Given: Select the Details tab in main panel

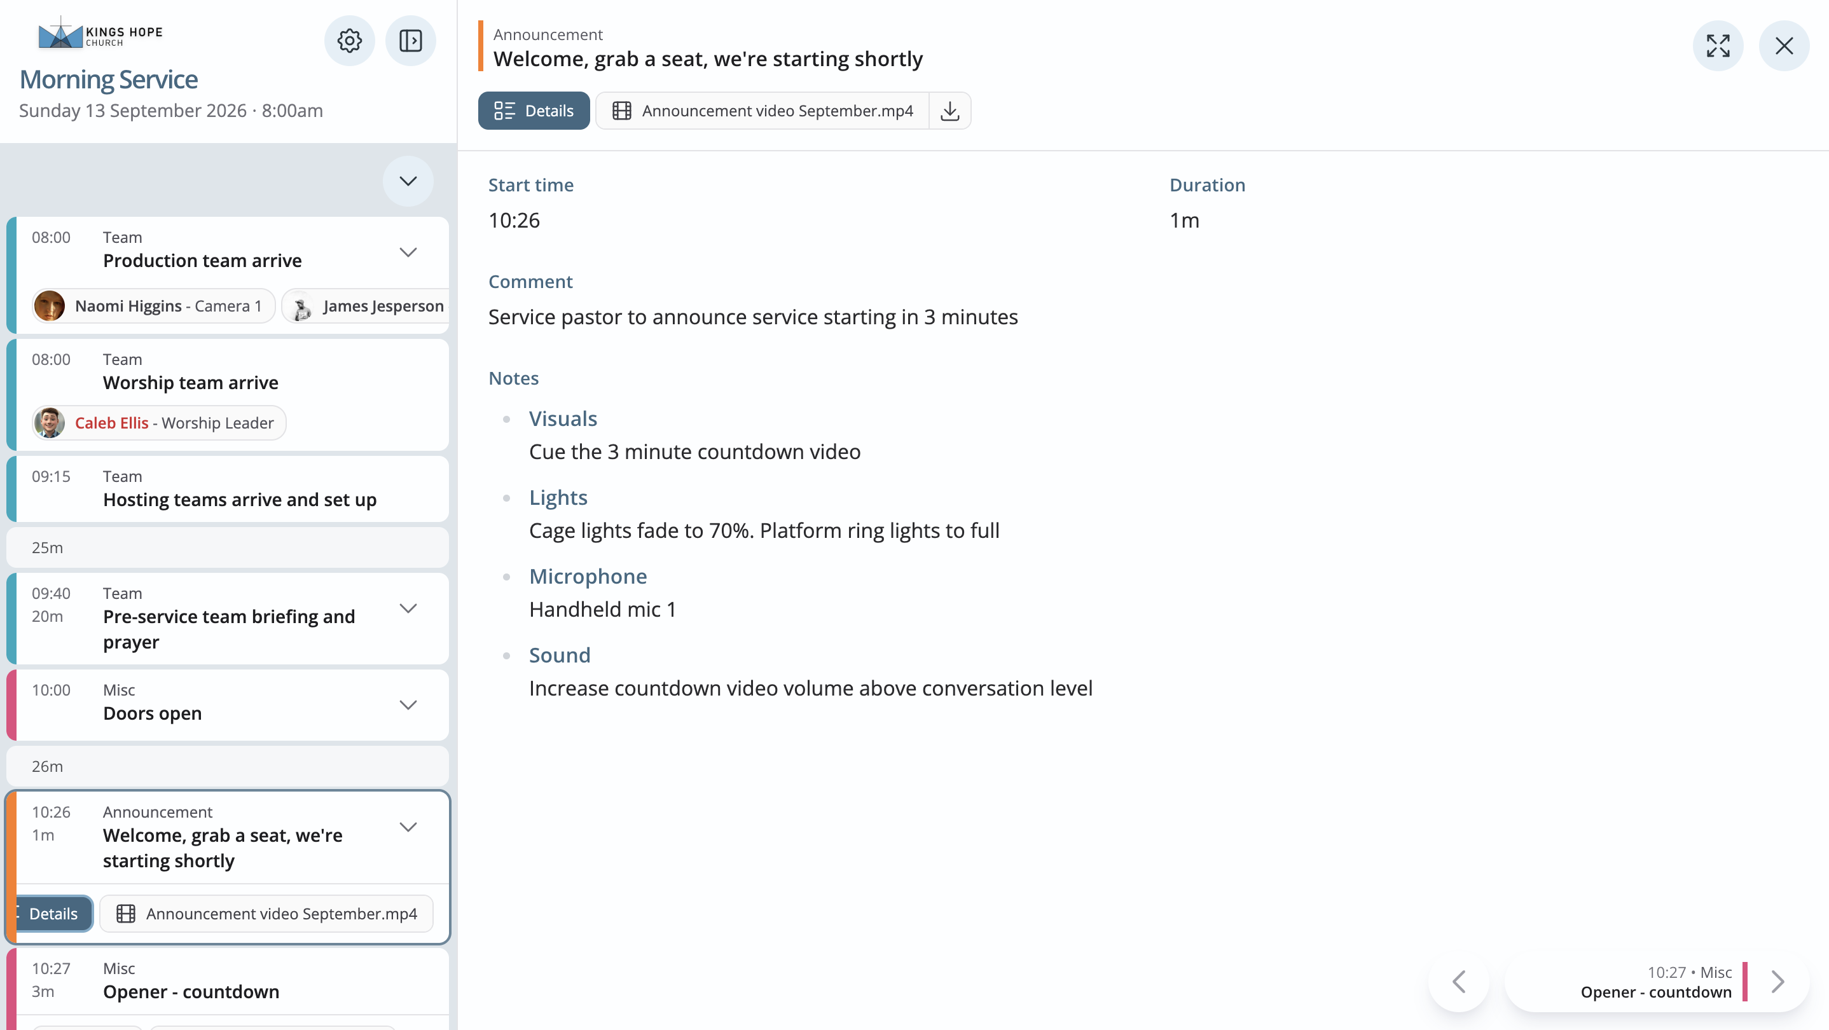Looking at the screenshot, I should 534,111.
